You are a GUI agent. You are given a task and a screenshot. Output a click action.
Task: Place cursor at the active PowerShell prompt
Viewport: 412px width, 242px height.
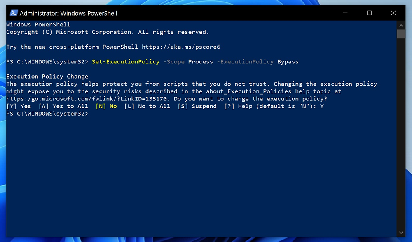click(95, 114)
